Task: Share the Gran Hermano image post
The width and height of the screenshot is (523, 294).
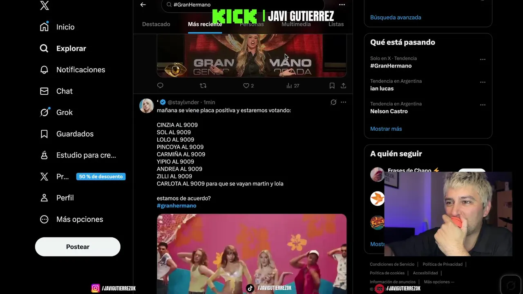Action: [343, 85]
